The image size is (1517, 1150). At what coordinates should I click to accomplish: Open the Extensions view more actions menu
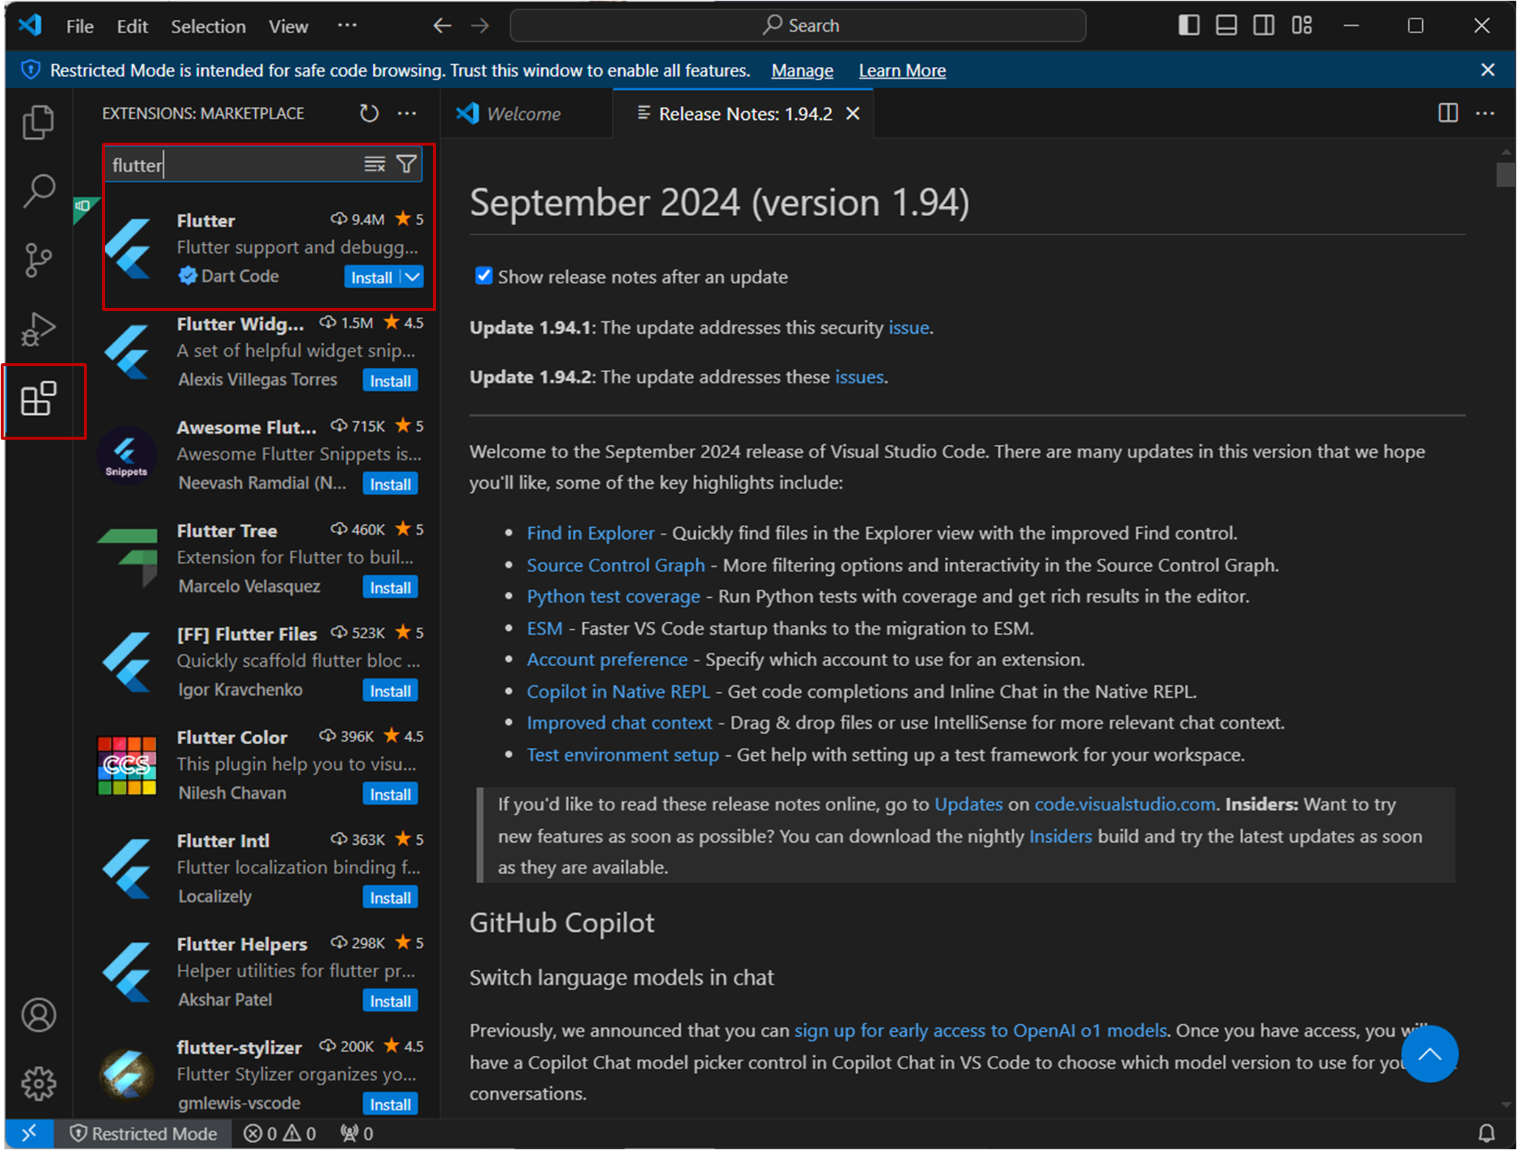(x=407, y=113)
